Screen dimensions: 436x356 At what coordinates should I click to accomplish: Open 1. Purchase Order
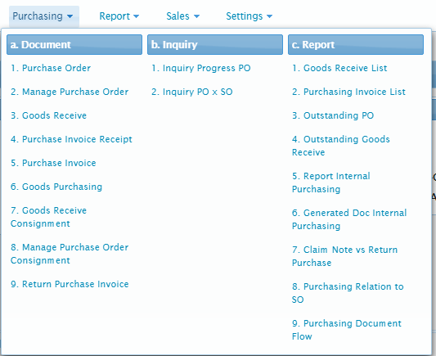51,68
